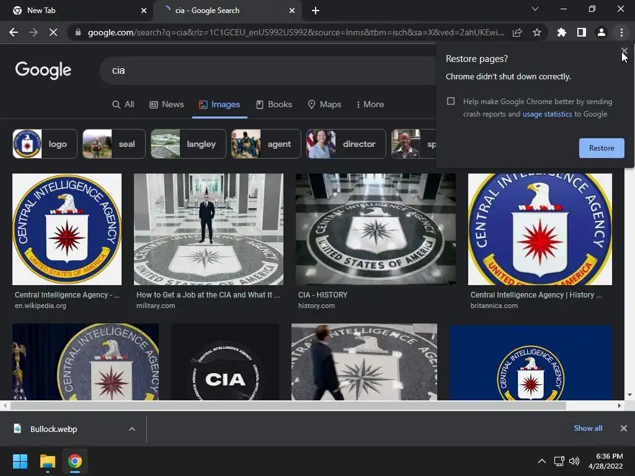Open the volume tray icon
The image size is (635, 476).
[x=574, y=461]
